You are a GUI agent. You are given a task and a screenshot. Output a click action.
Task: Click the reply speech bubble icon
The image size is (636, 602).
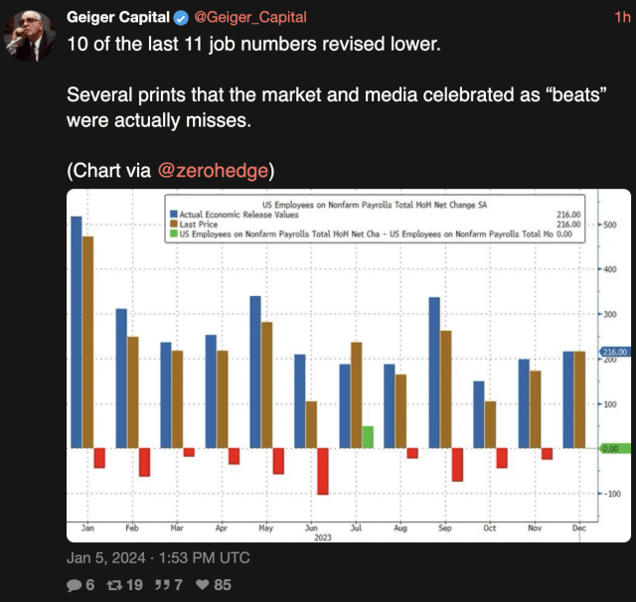point(74,585)
